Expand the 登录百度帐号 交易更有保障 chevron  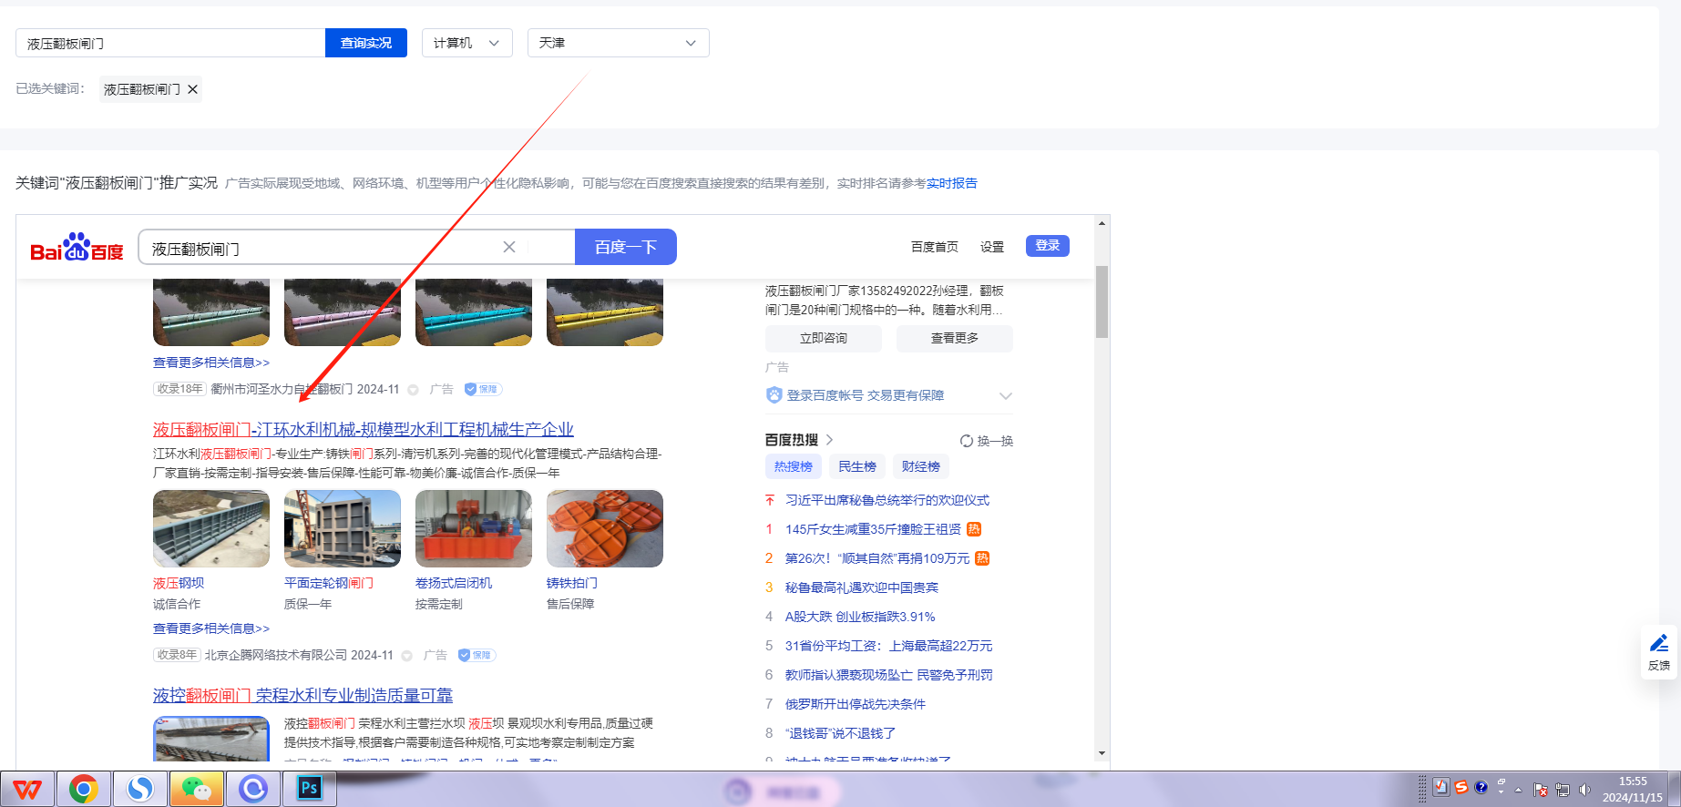pyautogui.click(x=1005, y=395)
